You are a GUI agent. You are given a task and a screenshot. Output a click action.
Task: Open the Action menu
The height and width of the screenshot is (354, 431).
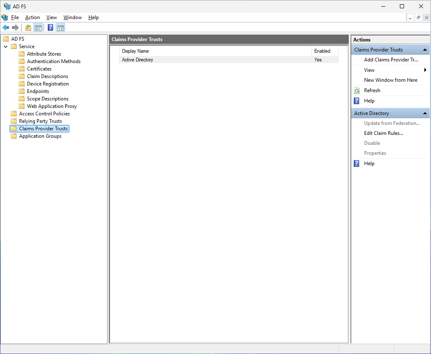(32, 17)
